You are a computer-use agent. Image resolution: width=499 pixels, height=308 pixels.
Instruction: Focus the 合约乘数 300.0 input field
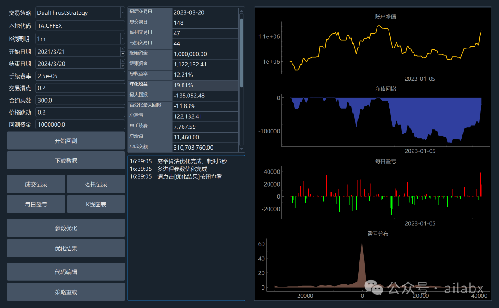[x=80, y=100]
